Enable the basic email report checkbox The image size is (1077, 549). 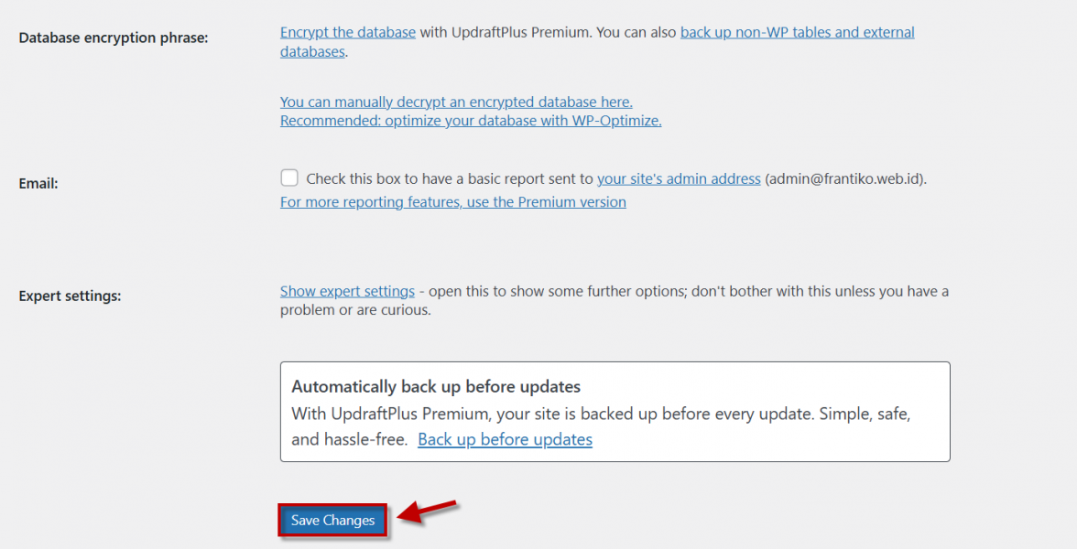click(x=289, y=178)
